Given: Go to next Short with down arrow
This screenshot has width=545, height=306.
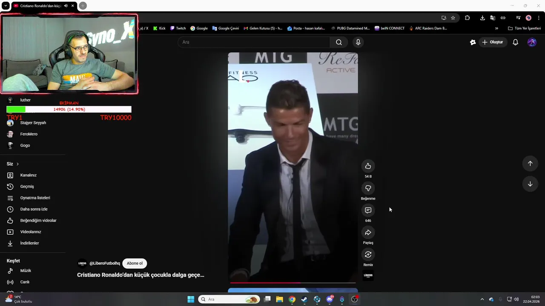Looking at the screenshot, I should 530,184.
